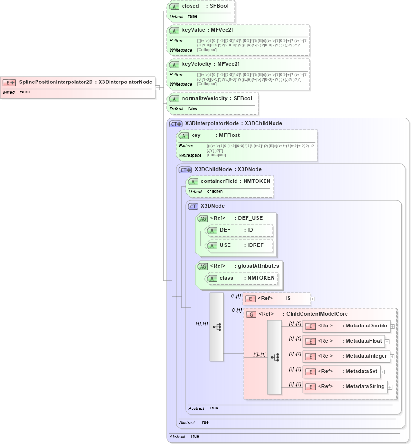Expand the MetadataDouble element reference
The width and height of the screenshot is (411, 444).
pos(393,326)
